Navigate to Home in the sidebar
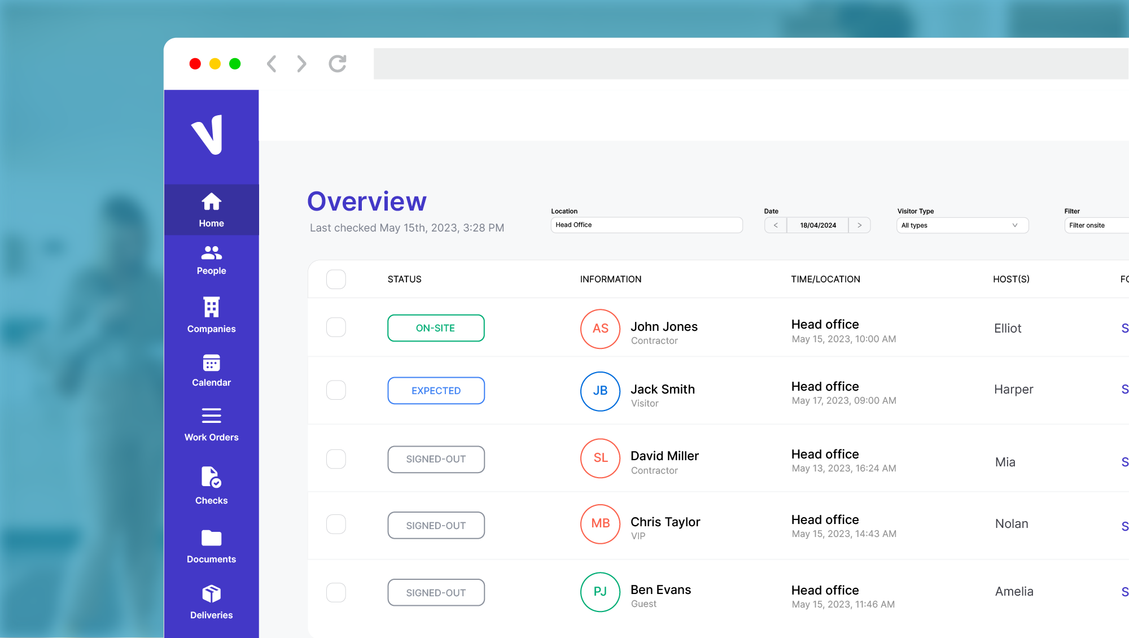The width and height of the screenshot is (1129, 638). click(x=211, y=209)
